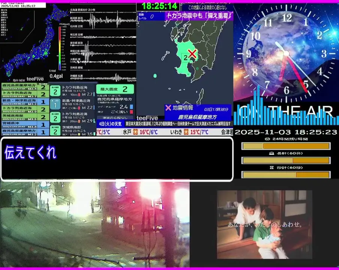Click the sun icon next to 水戸
Image resolution: width=339 pixels, height=270 pixels.
[136, 132]
